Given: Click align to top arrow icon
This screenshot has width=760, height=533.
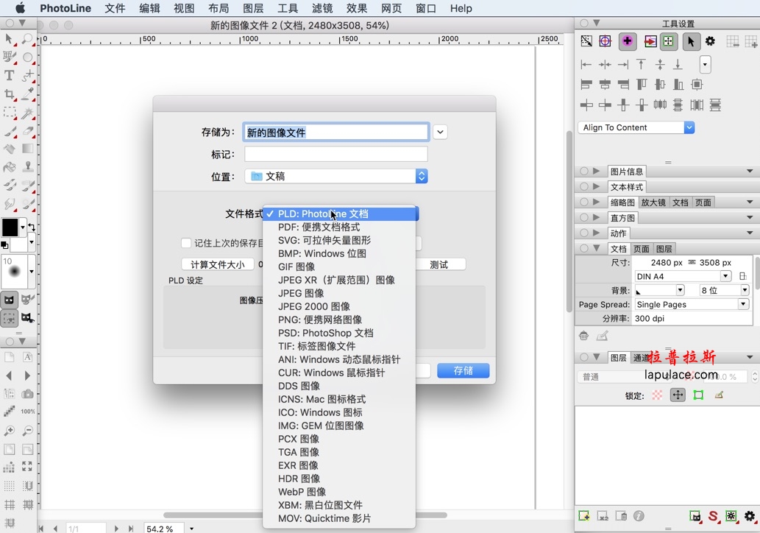Looking at the screenshot, I should [x=642, y=64].
